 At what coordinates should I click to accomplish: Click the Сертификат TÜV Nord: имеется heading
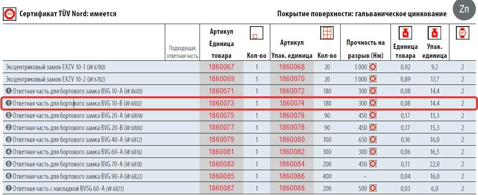[68, 14]
